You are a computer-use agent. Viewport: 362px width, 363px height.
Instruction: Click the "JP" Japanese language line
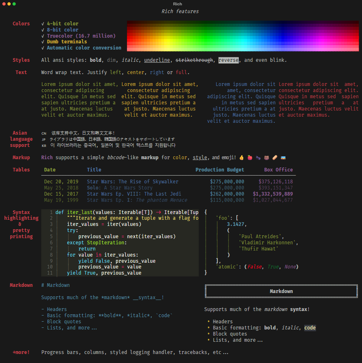pos(108,139)
